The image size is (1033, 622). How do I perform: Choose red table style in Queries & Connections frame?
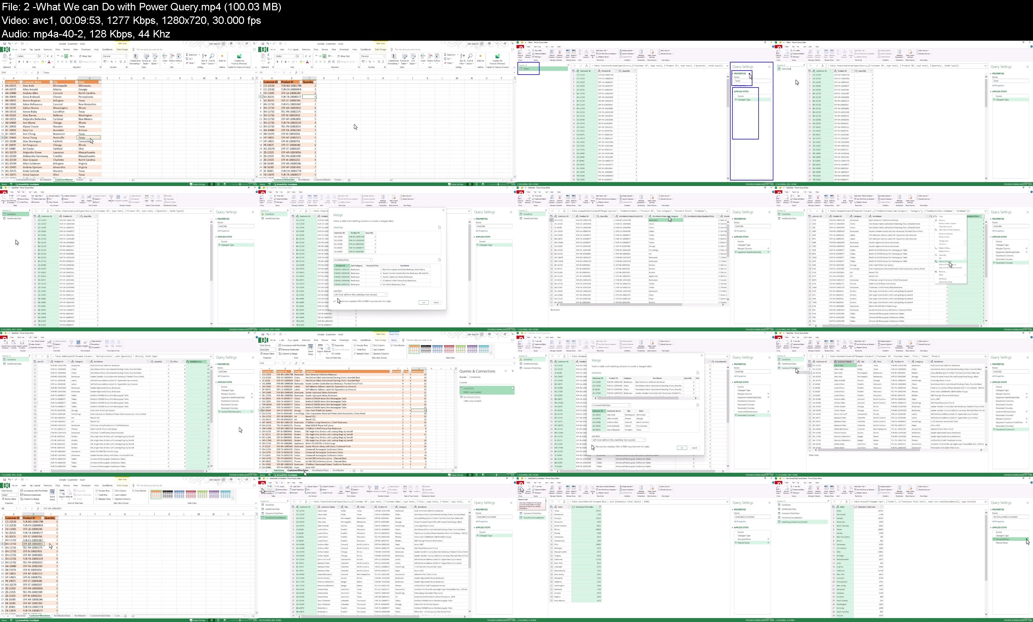point(449,349)
